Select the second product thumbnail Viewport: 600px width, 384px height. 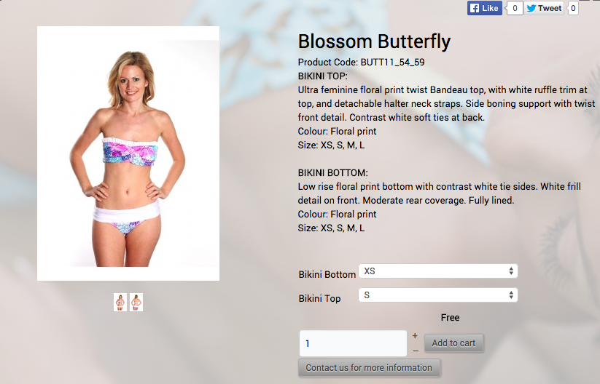coord(136,303)
